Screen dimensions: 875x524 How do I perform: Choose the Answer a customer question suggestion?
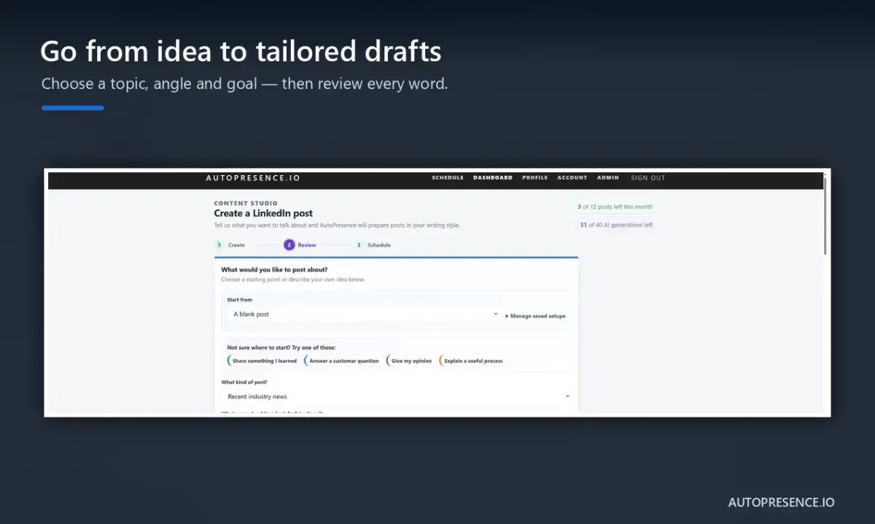coord(343,361)
